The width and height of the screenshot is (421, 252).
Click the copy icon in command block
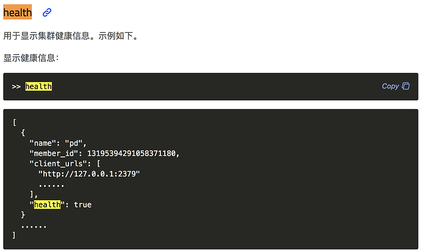[406, 86]
